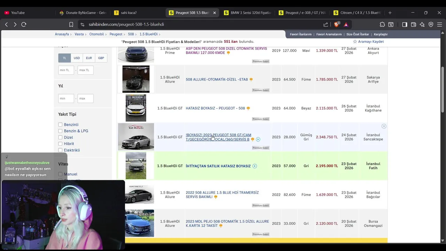446x251 pixels.
Task: Open the site settings icon next to the URL
Action: coord(82,24)
